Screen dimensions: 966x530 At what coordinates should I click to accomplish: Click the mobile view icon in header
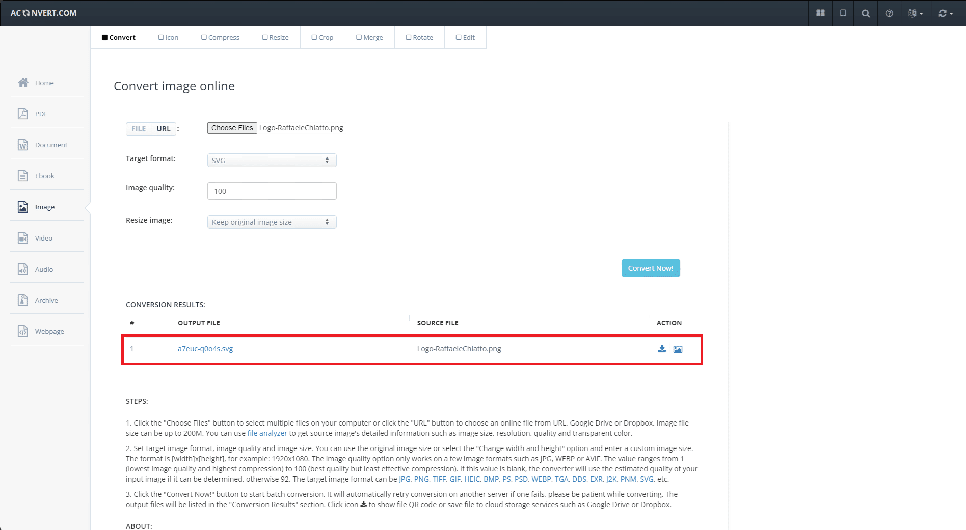[843, 13]
